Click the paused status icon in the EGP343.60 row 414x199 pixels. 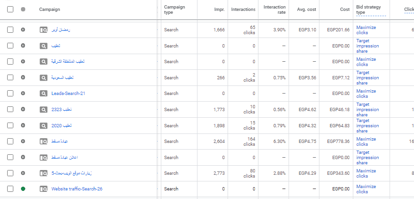23,173
